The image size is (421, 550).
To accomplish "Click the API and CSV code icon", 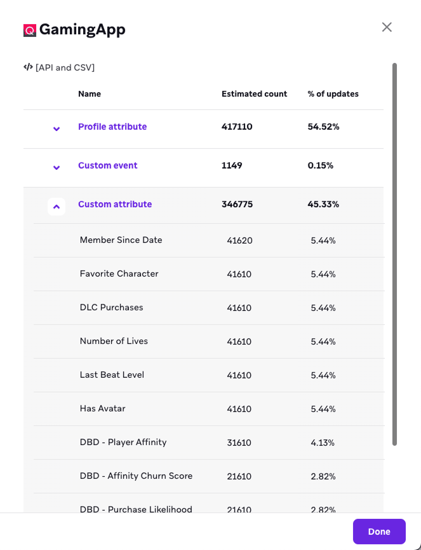I will click(28, 67).
